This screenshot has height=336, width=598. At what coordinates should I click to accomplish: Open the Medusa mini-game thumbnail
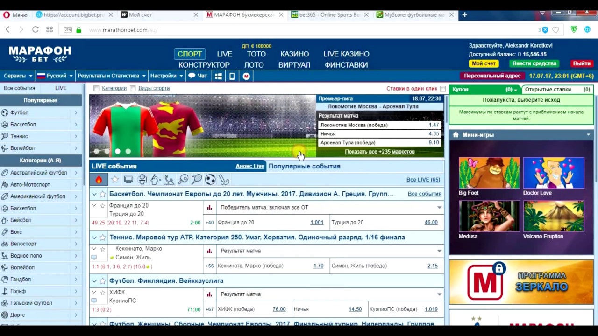[x=489, y=216]
